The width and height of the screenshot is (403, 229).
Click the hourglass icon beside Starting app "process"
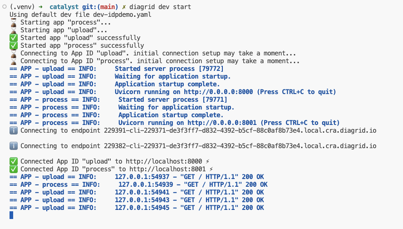tap(13, 22)
